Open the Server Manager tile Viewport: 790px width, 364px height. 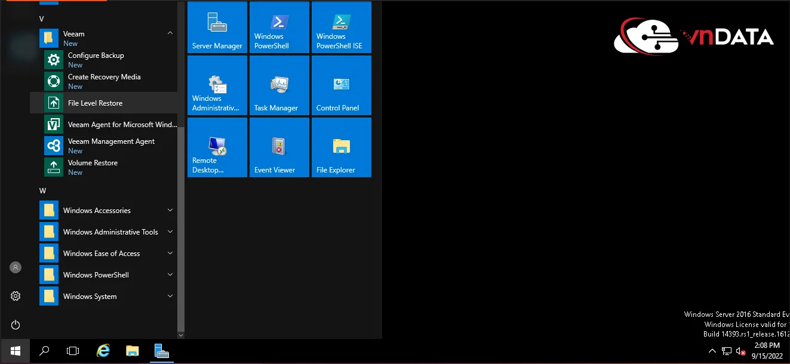click(x=217, y=27)
